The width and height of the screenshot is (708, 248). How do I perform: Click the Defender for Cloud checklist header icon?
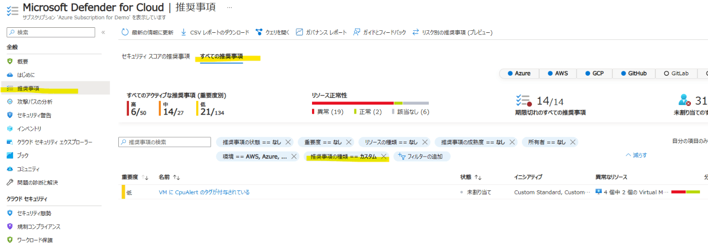pyautogui.click(x=12, y=10)
